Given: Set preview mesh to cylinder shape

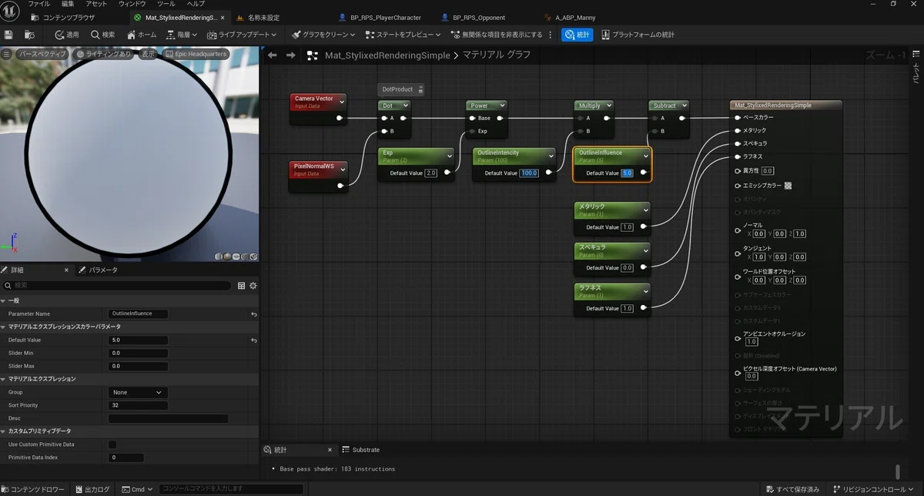Looking at the screenshot, I should pyautogui.click(x=219, y=256).
